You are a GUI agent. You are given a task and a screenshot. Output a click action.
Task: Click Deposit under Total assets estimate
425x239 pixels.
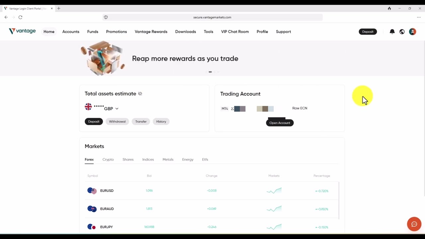coord(94,121)
